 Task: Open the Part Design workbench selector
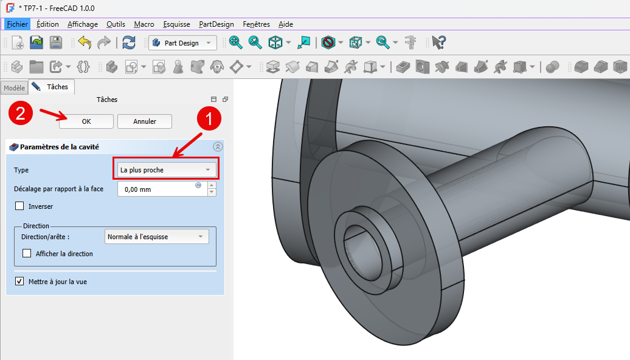click(182, 43)
